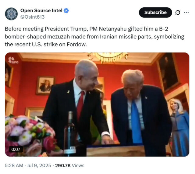Click the framed portrait on red wall

tap(45, 85)
